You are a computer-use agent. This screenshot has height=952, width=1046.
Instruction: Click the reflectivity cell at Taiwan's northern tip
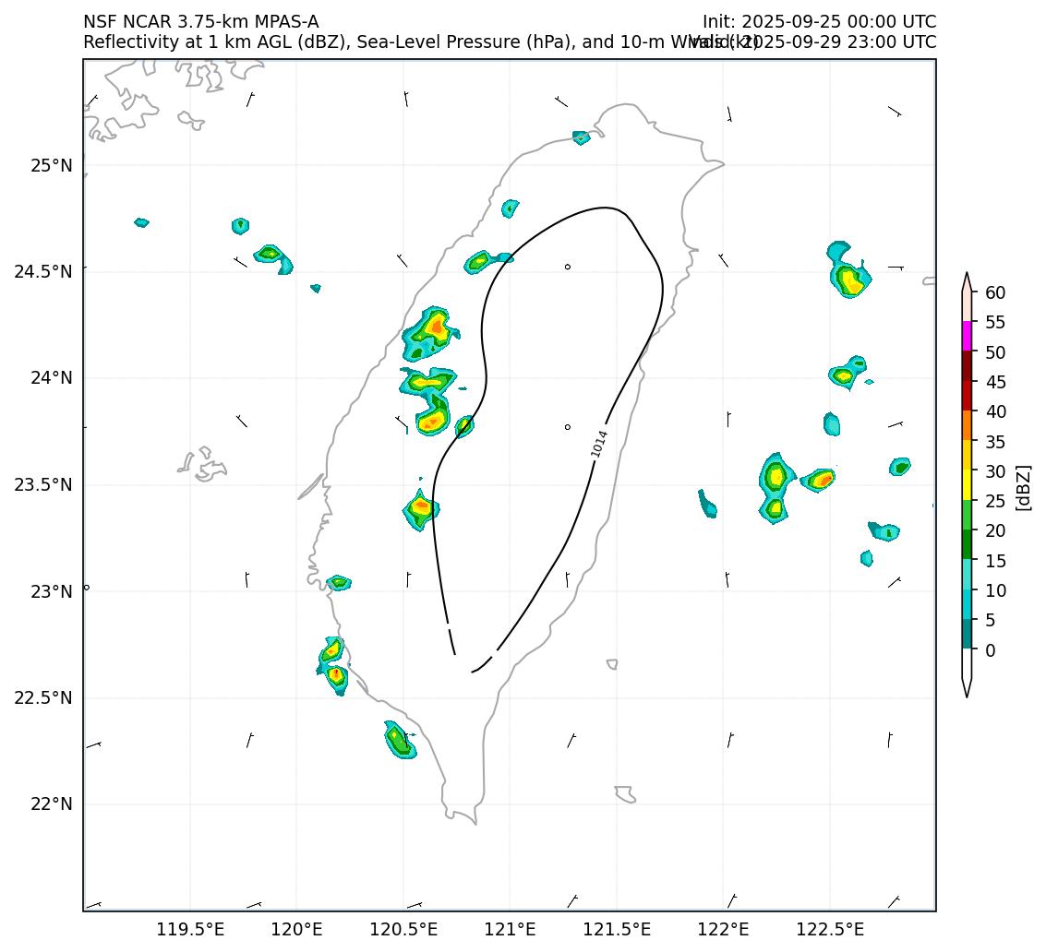coord(581,137)
